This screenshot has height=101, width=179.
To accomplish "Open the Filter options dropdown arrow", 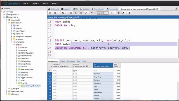I will [95, 13].
